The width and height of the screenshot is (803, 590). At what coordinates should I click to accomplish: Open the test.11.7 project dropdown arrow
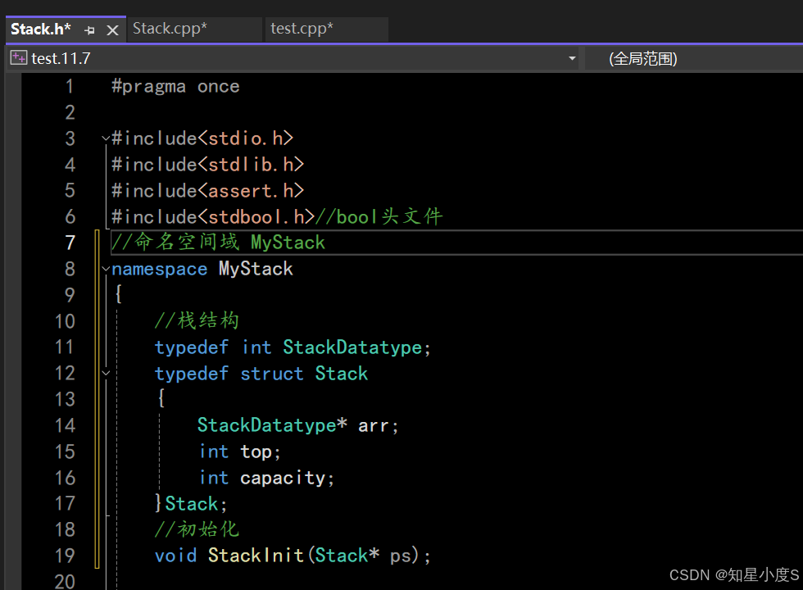point(572,59)
